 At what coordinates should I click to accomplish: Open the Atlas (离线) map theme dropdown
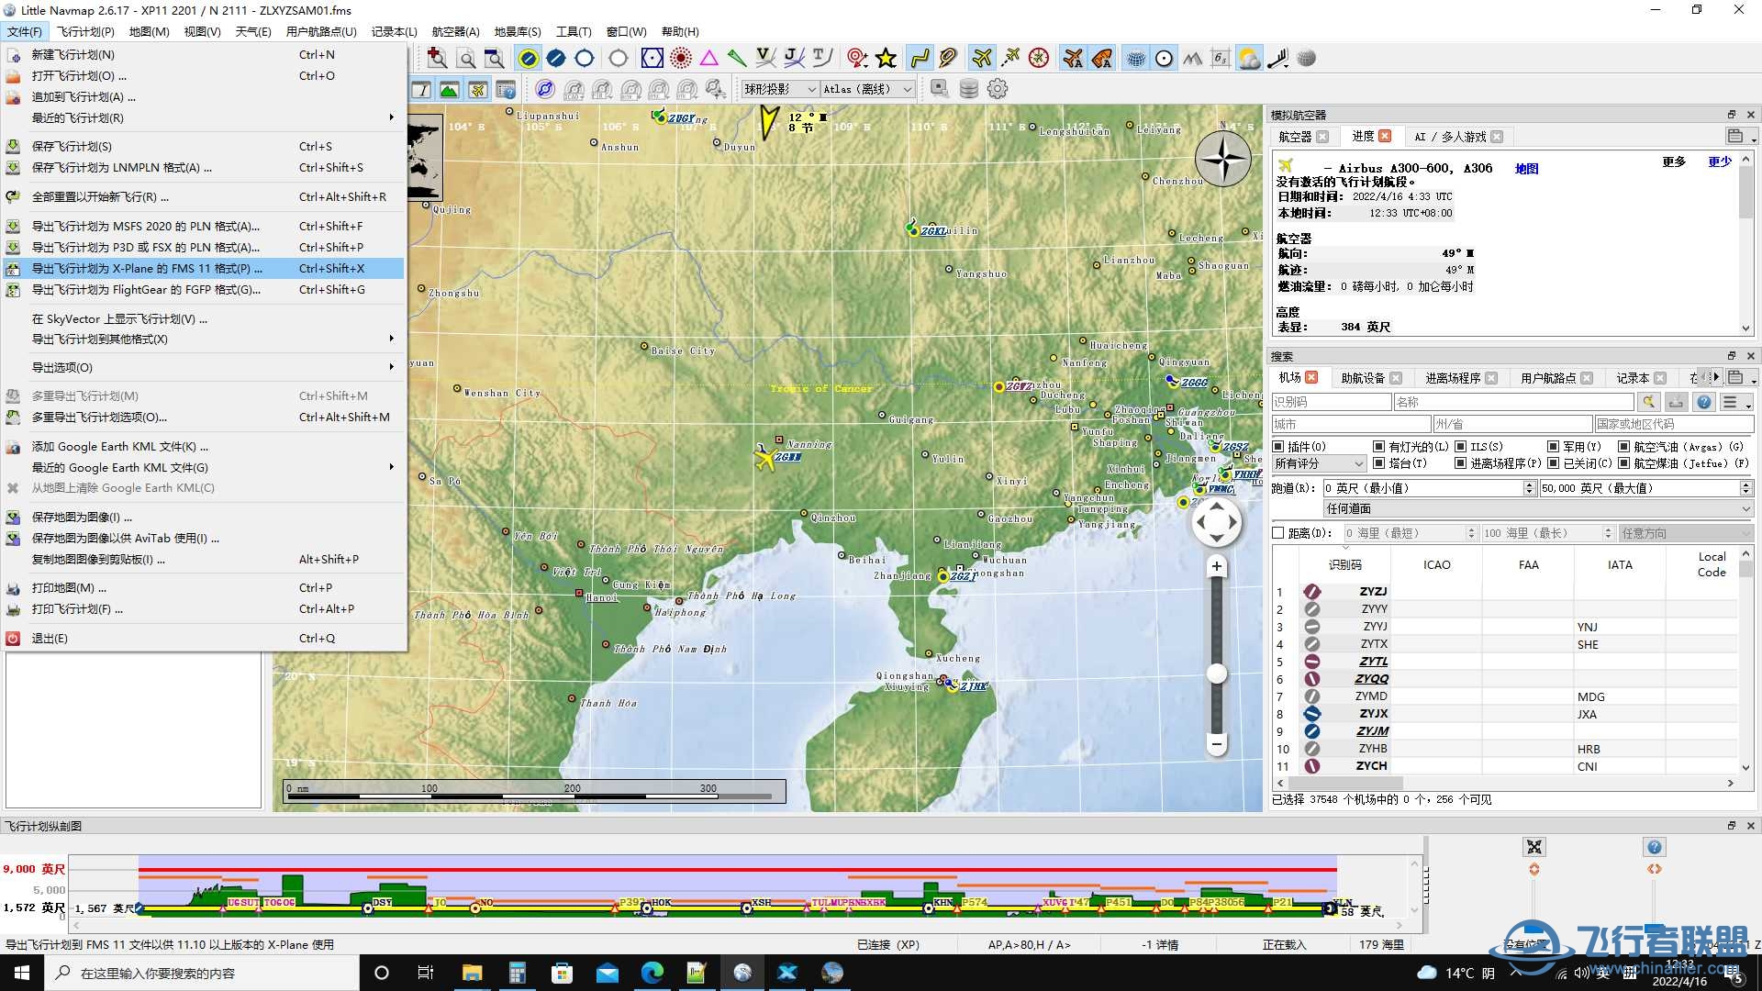[867, 89]
